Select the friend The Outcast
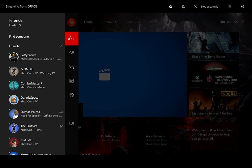 [36, 128]
